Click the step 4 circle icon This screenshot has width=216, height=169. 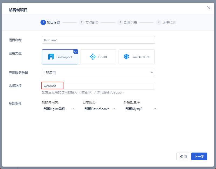(158, 22)
